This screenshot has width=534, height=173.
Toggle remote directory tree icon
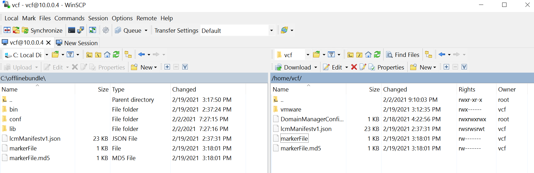point(429,55)
